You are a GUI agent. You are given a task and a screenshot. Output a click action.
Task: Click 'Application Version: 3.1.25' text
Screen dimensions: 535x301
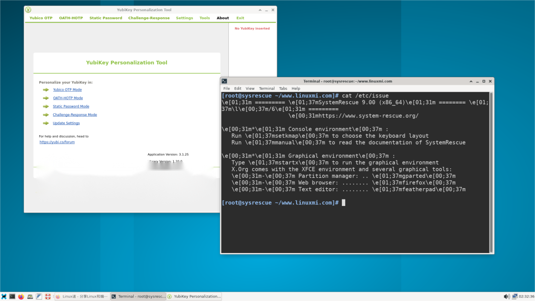tap(168, 154)
